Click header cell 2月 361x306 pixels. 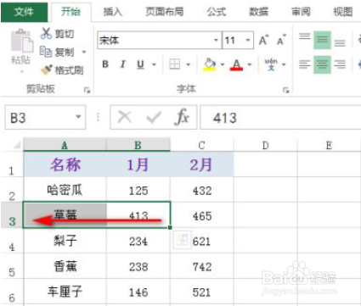(x=202, y=164)
